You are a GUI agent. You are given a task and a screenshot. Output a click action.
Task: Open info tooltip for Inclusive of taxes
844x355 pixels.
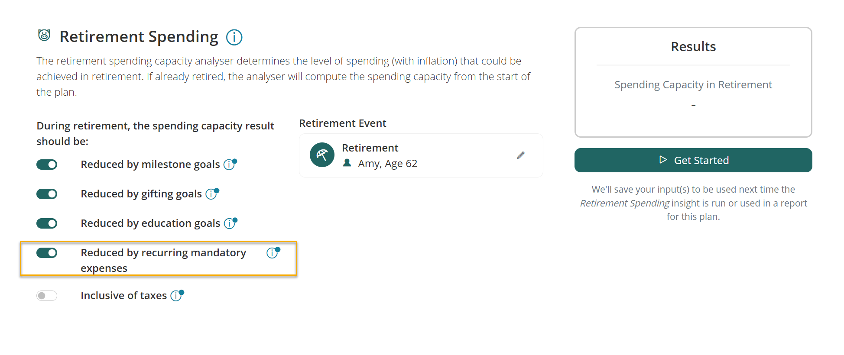[x=176, y=296]
